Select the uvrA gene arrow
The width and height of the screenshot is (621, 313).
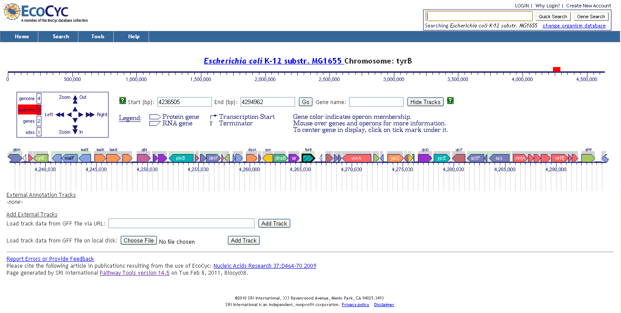[x=356, y=158]
